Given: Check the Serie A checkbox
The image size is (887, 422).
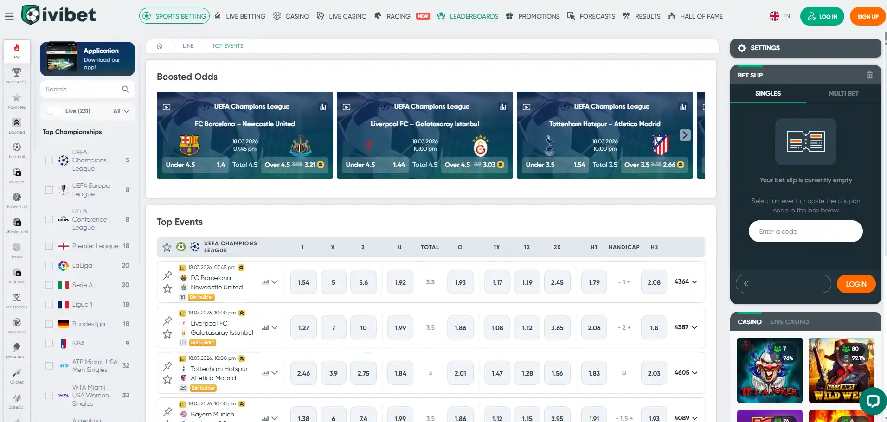Looking at the screenshot, I should (x=49, y=285).
